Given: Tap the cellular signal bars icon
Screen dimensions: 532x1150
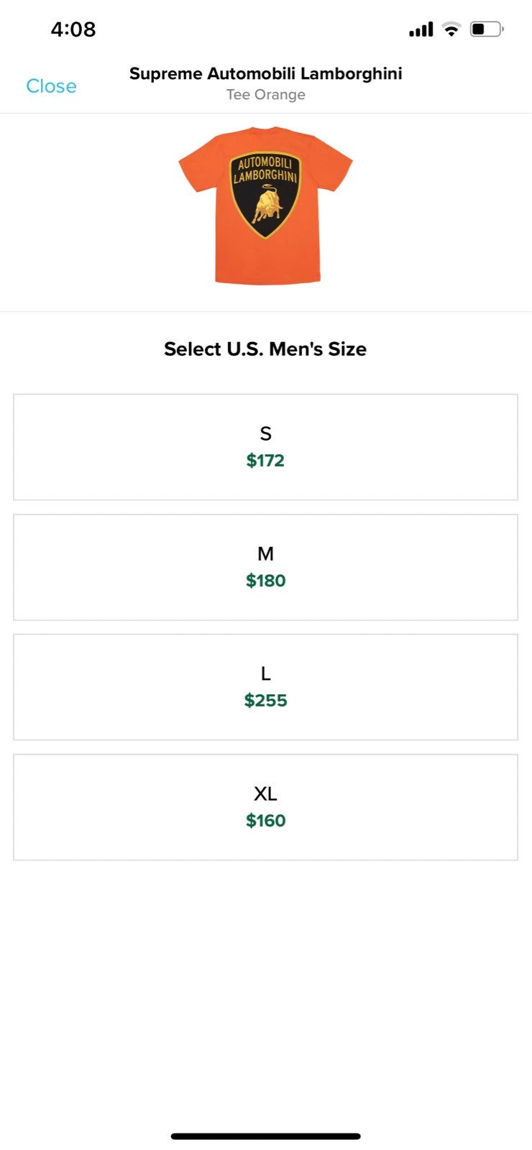Looking at the screenshot, I should click(x=421, y=29).
